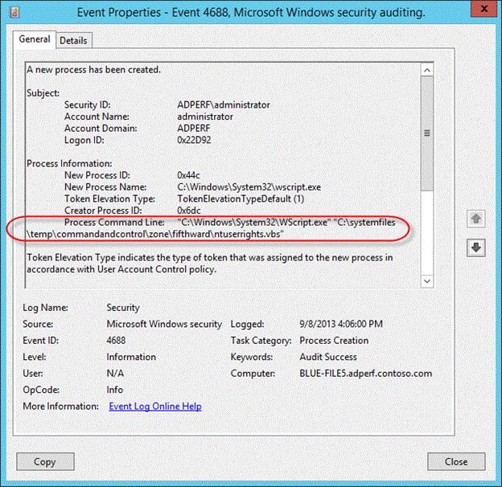
Task: Click 'A new process has been created.' text
Action: pyautogui.click(x=93, y=70)
